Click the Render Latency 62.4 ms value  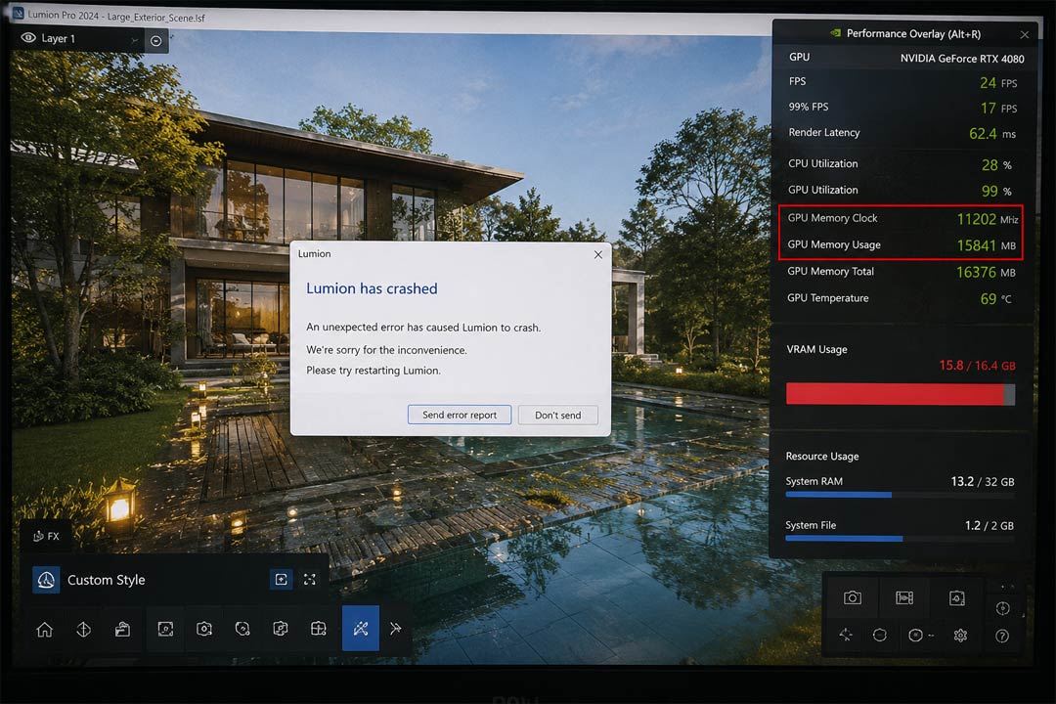point(992,133)
